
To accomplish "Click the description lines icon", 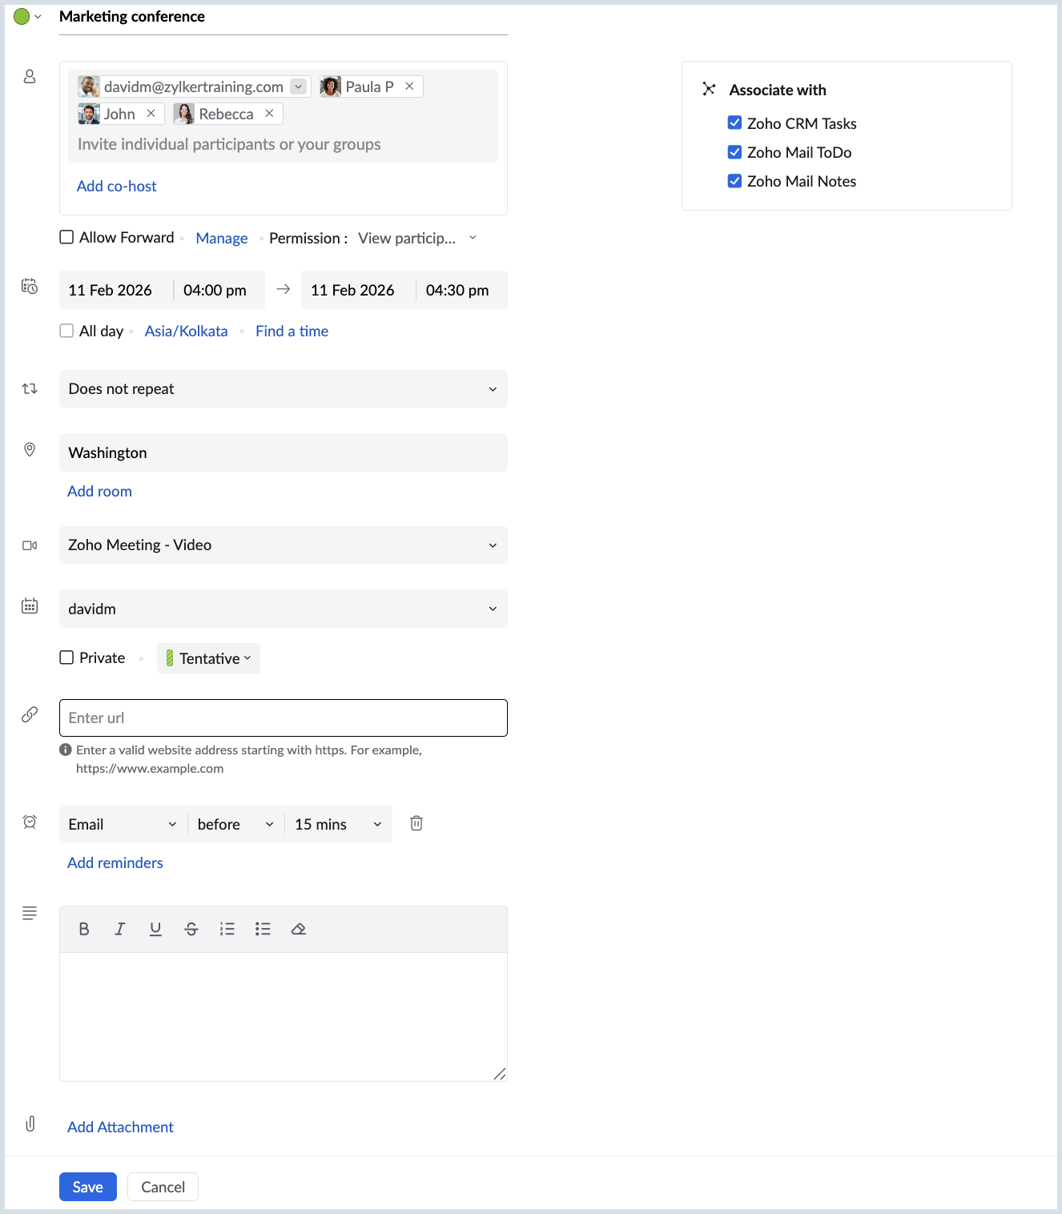I will 30,913.
